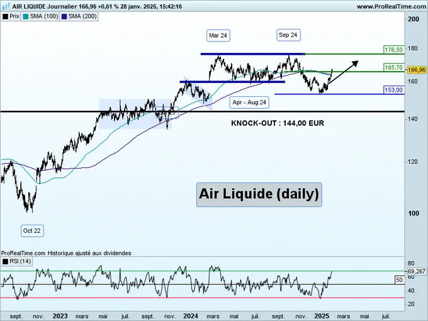The height and width of the screenshot is (321, 428).
Task: Click the 200 value on price axis
Action: [414, 19]
